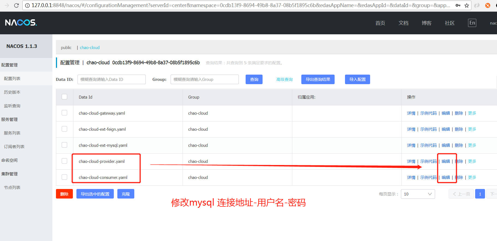View 详情 for chao-cloud-consumer.yaml
This screenshot has width=497, height=241.
coord(411,178)
